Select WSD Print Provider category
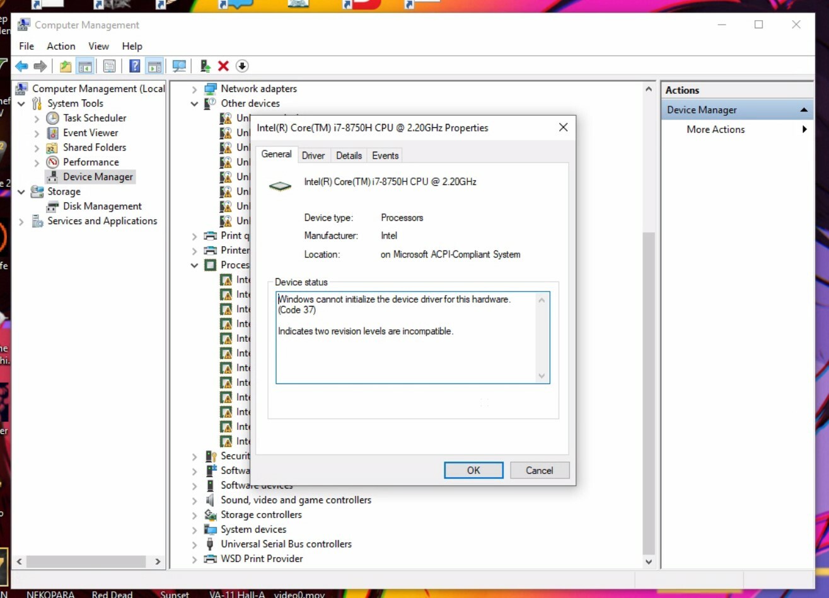This screenshot has height=598, width=829. click(x=262, y=558)
